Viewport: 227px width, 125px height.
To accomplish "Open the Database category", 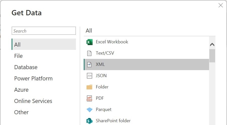I will pos(26,67).
